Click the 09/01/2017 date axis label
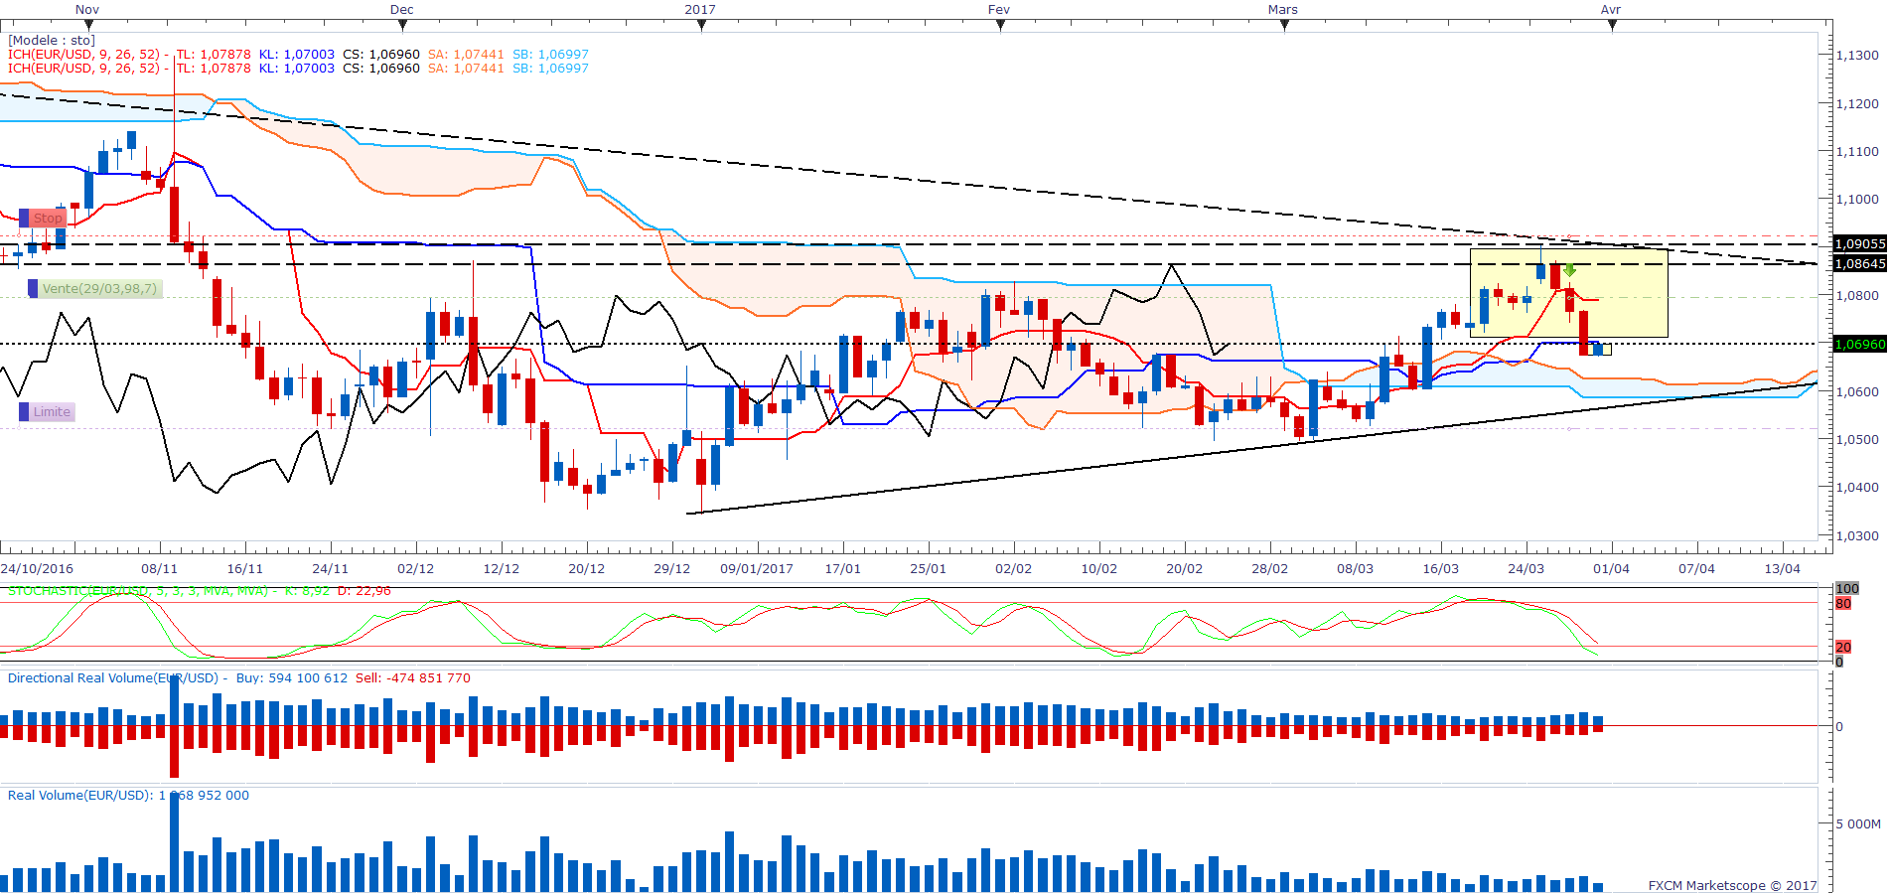The height and width of the screenshot is (894, 1890). (757, 569)
